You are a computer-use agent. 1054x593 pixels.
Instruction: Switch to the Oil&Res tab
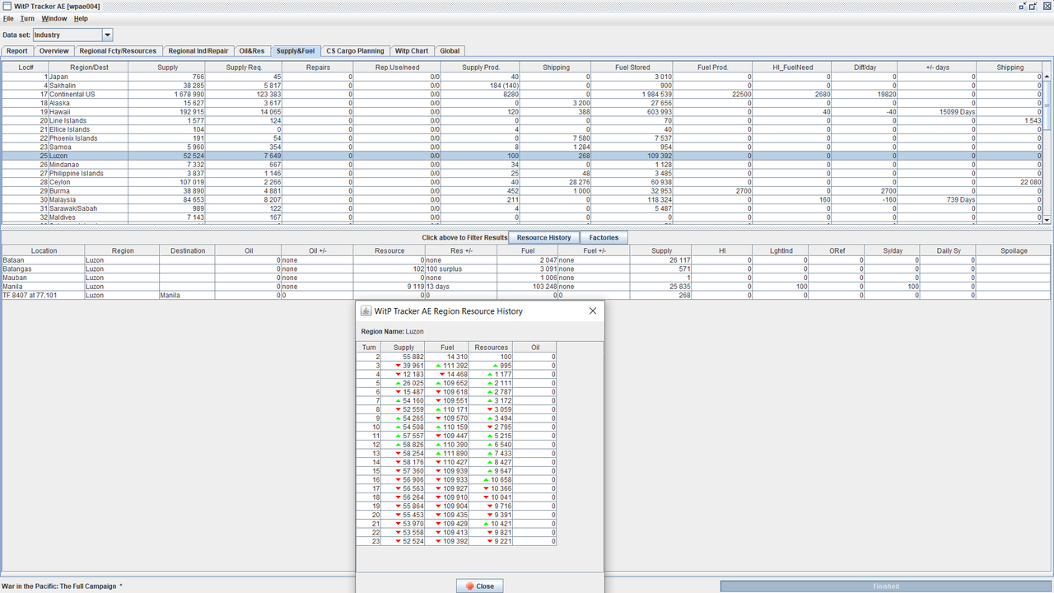point(252,51)
